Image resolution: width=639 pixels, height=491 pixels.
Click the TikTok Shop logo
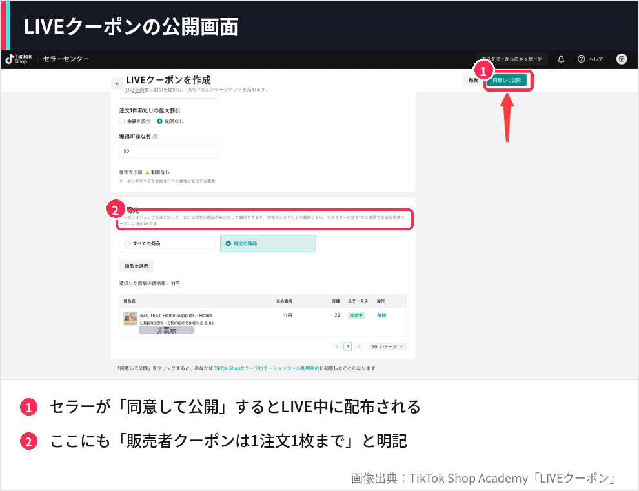coord(18,59)
